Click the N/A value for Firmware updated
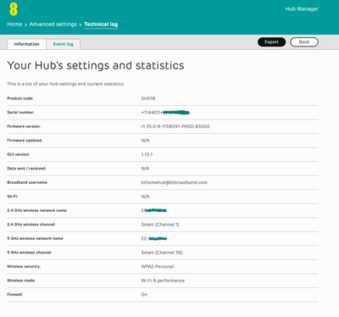 point(145,141)
